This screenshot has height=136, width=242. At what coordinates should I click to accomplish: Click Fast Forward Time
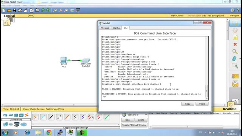tap(55, 109)
